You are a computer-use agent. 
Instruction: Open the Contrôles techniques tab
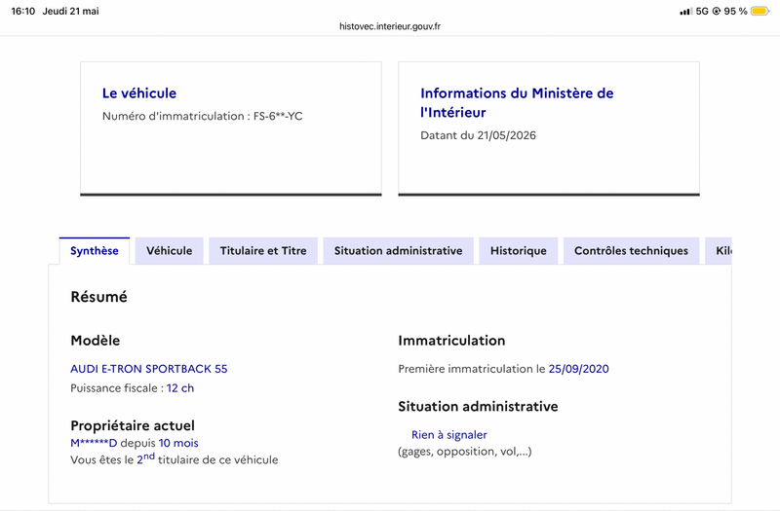click(x=631, y=251)
